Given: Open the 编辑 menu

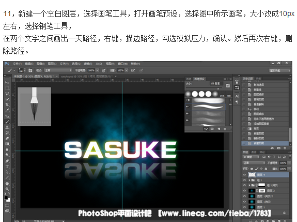Looking at the screenshot, I should pos(29,64).
